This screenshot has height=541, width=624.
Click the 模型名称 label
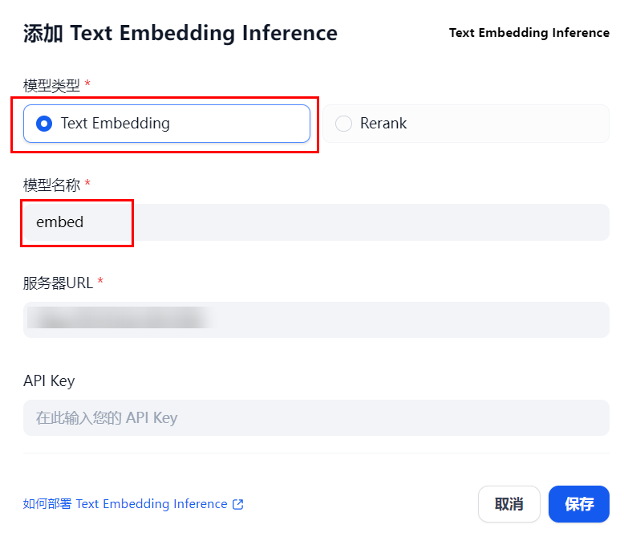click(x=52, y=185)
